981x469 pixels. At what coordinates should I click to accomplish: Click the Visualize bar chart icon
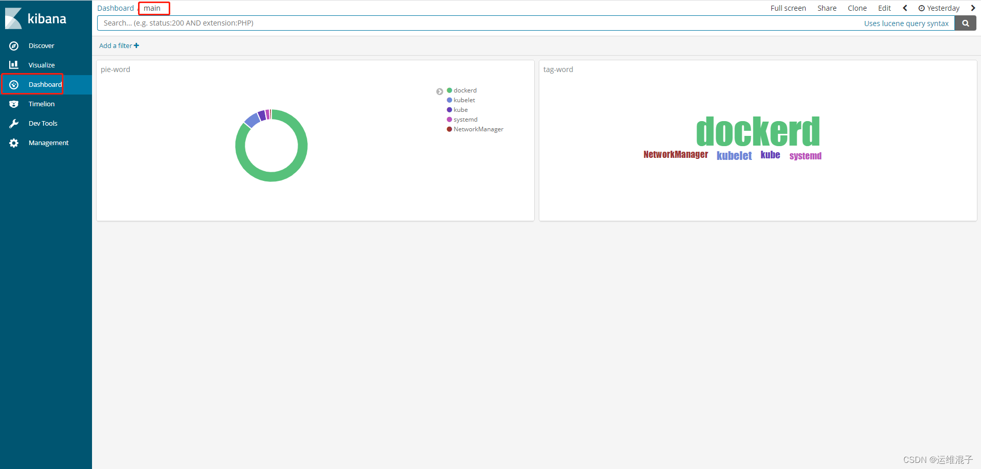pyautogui.click(x=14, y=65)
